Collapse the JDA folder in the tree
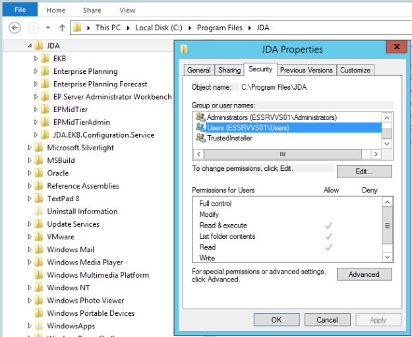This screenshot has width=412, height=337. coord(30,46)
